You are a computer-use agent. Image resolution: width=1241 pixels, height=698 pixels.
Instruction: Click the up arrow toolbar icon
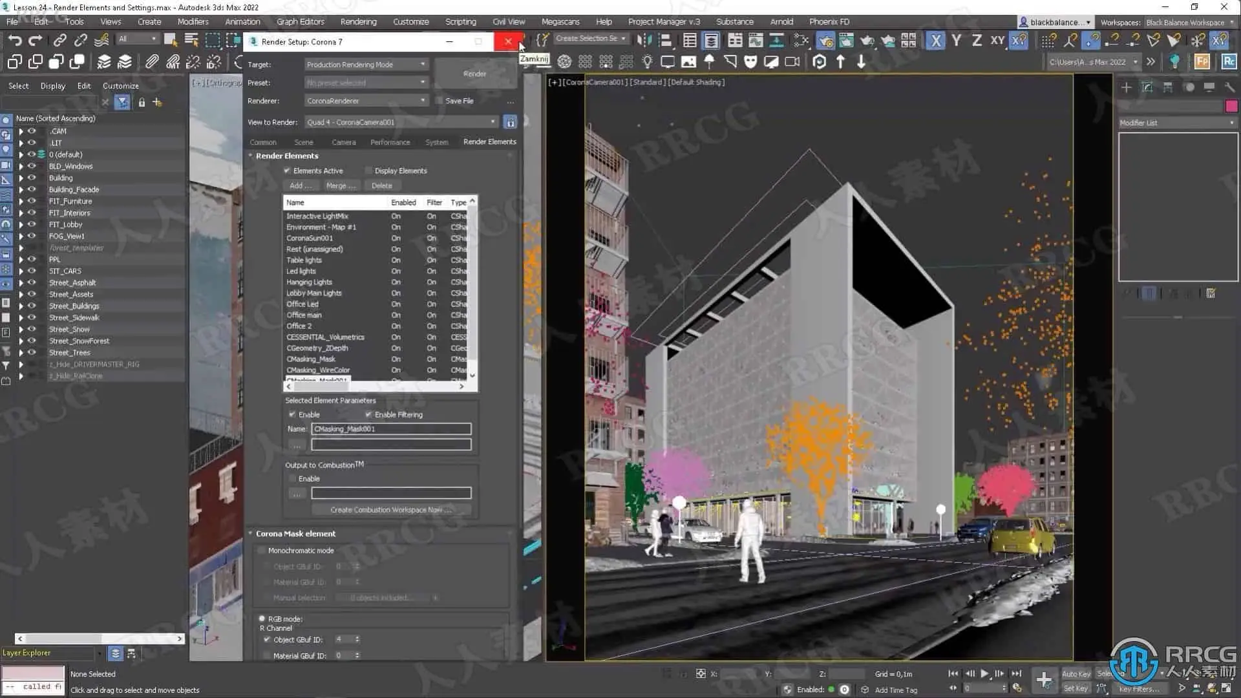point(840,62)
